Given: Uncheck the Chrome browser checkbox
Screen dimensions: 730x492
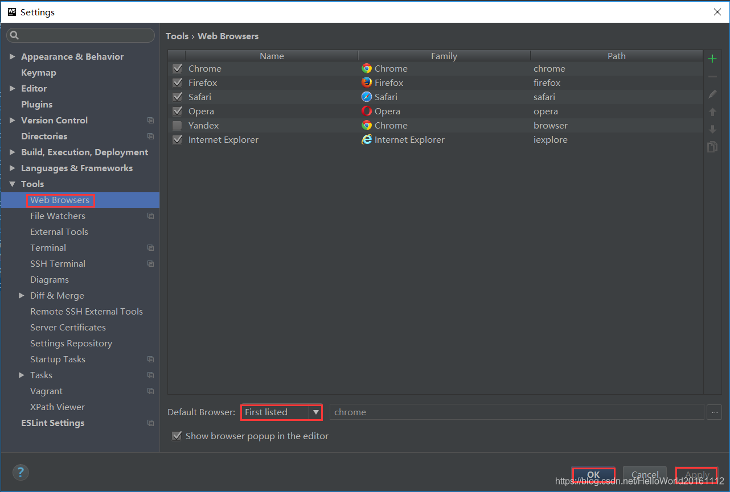Looking at the screenshot, I should coord(177,68).
